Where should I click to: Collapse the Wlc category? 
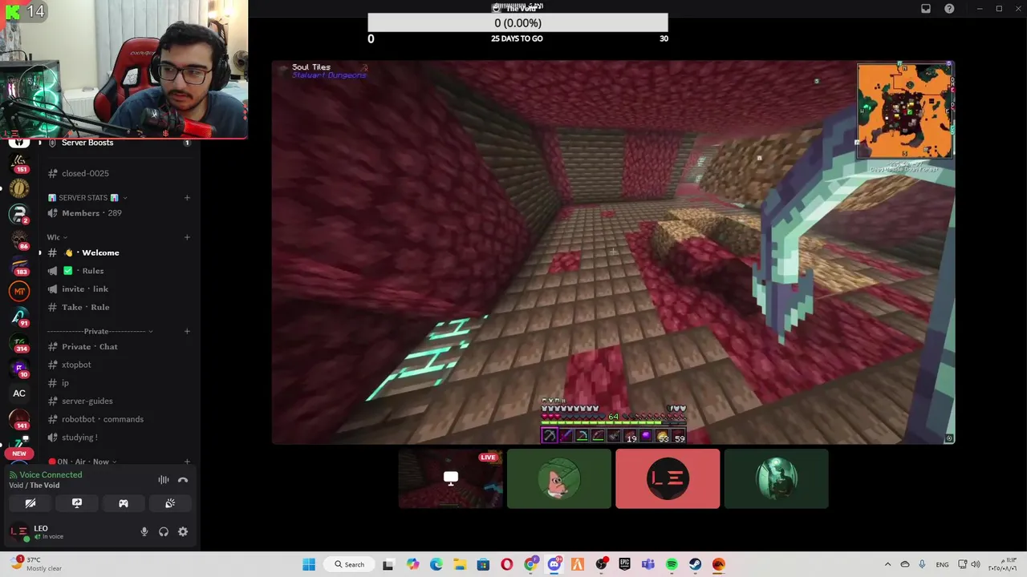coord(57,237)
